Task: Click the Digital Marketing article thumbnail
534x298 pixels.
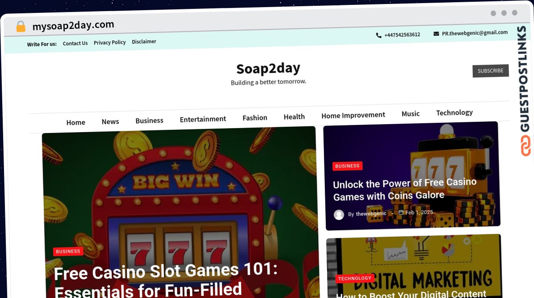Action: 414,266
